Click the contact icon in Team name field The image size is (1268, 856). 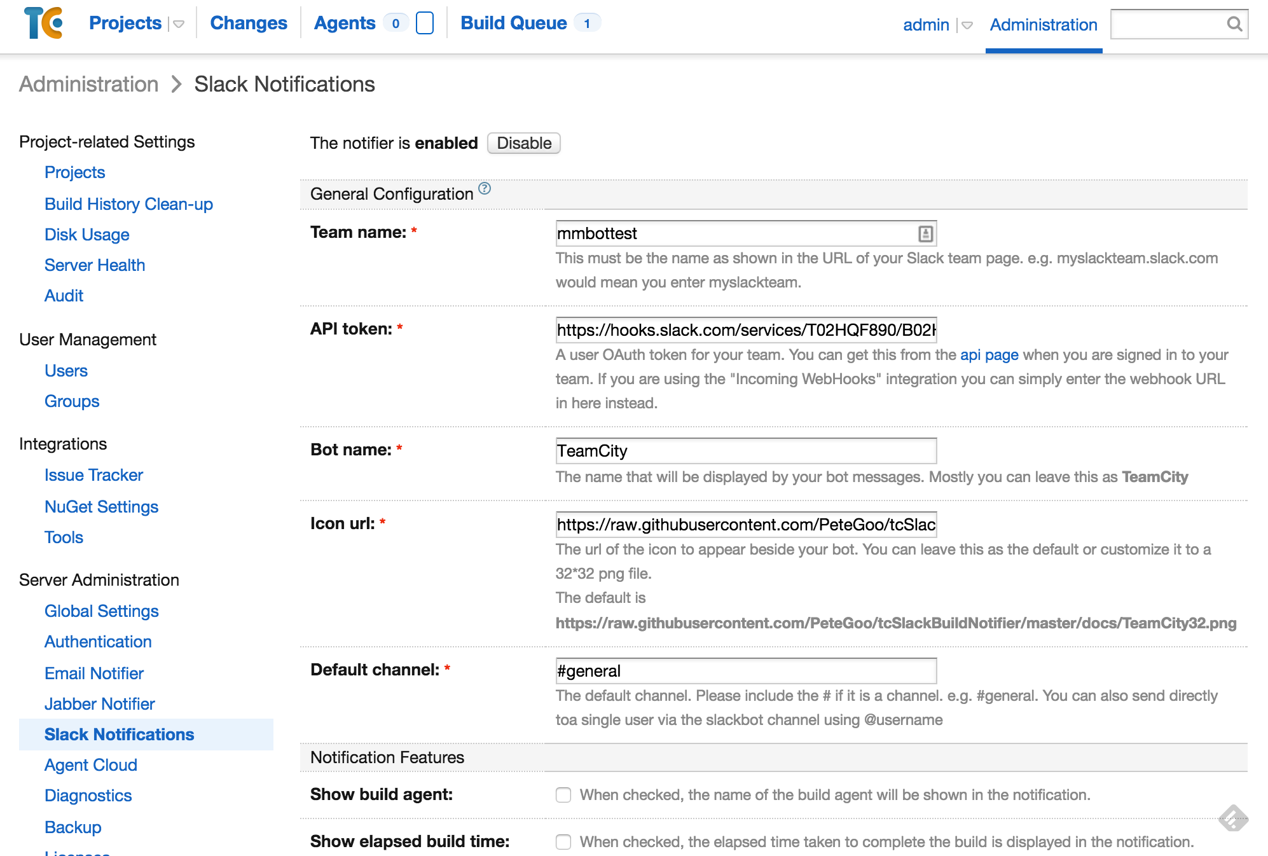pyautogui.click(x=925, y=233)
